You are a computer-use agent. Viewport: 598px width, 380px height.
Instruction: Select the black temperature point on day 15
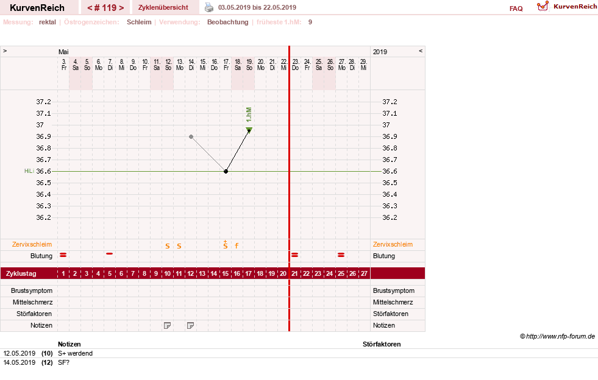click(x=226, y=171)
